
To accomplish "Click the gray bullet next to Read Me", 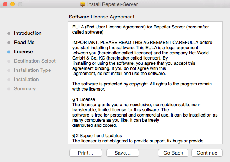I will 9,43.
